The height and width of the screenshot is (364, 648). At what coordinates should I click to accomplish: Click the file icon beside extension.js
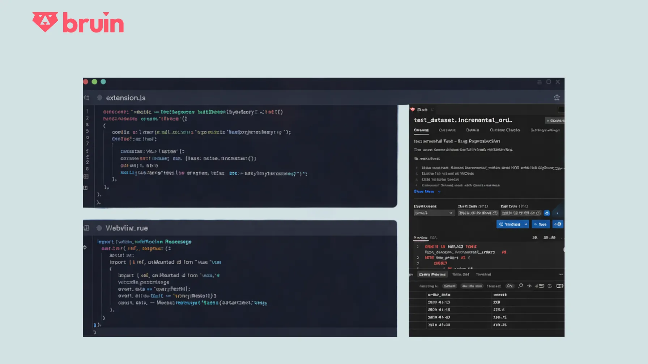coord(99,98)
